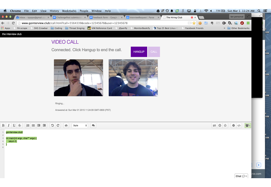
Task: Open the Window menu
Action: click(x=97, y=11)
